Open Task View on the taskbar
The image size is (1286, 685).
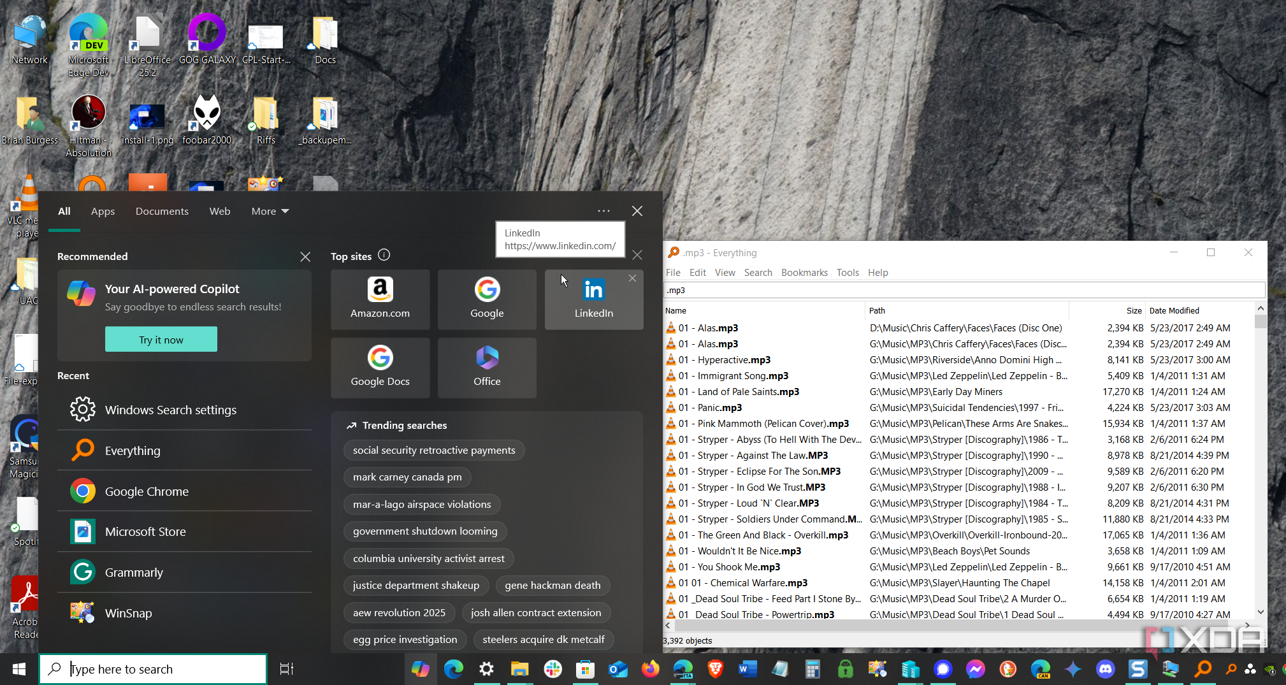[287, 669]
